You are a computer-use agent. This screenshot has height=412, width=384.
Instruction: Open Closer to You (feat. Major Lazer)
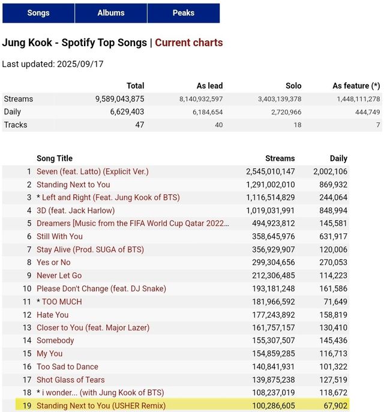tap(93, 327)
